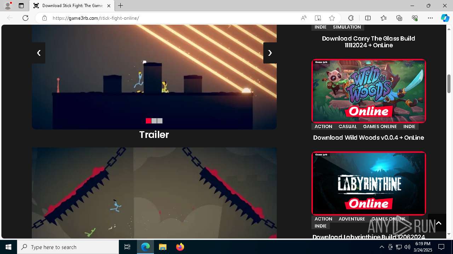Open the CASUAL category tag
The width and height of the screenshot is (453, 254).
click(x=348, y=126)
